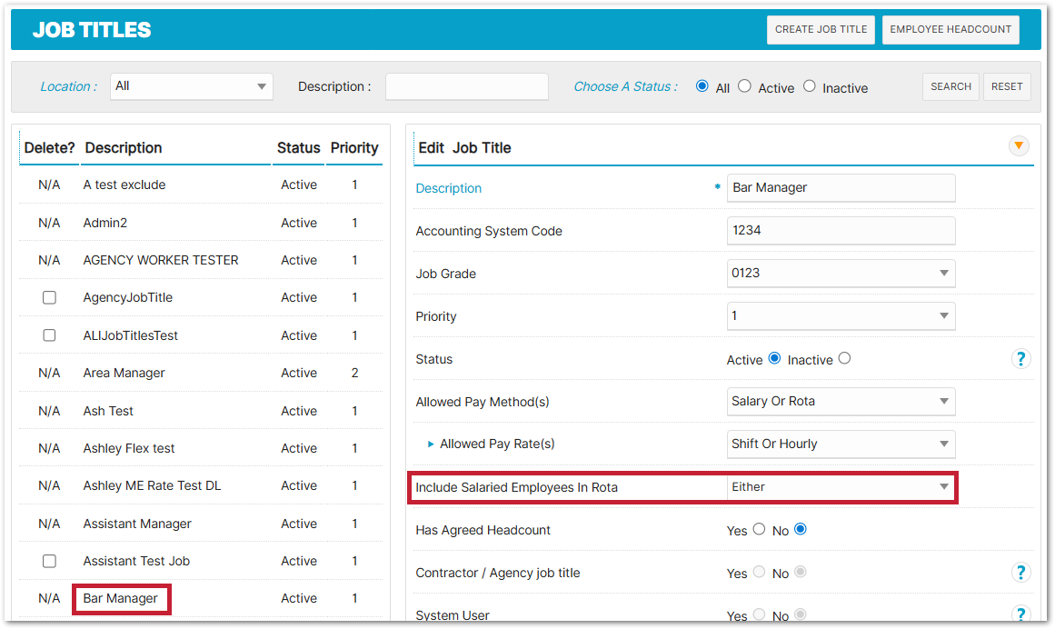Select Area Manager in the job list

[124, 373]
